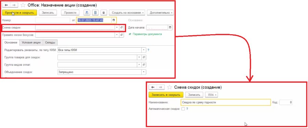Click Дата начала input field
Image resolution: width=308 pixels, height=128 pixels.
coord(157,27)
